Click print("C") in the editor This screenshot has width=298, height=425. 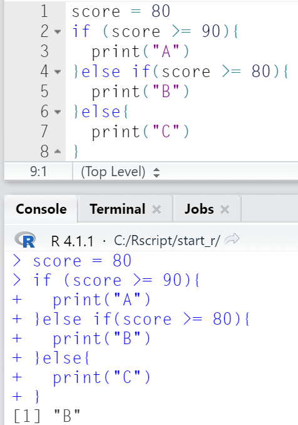point(140,132)
